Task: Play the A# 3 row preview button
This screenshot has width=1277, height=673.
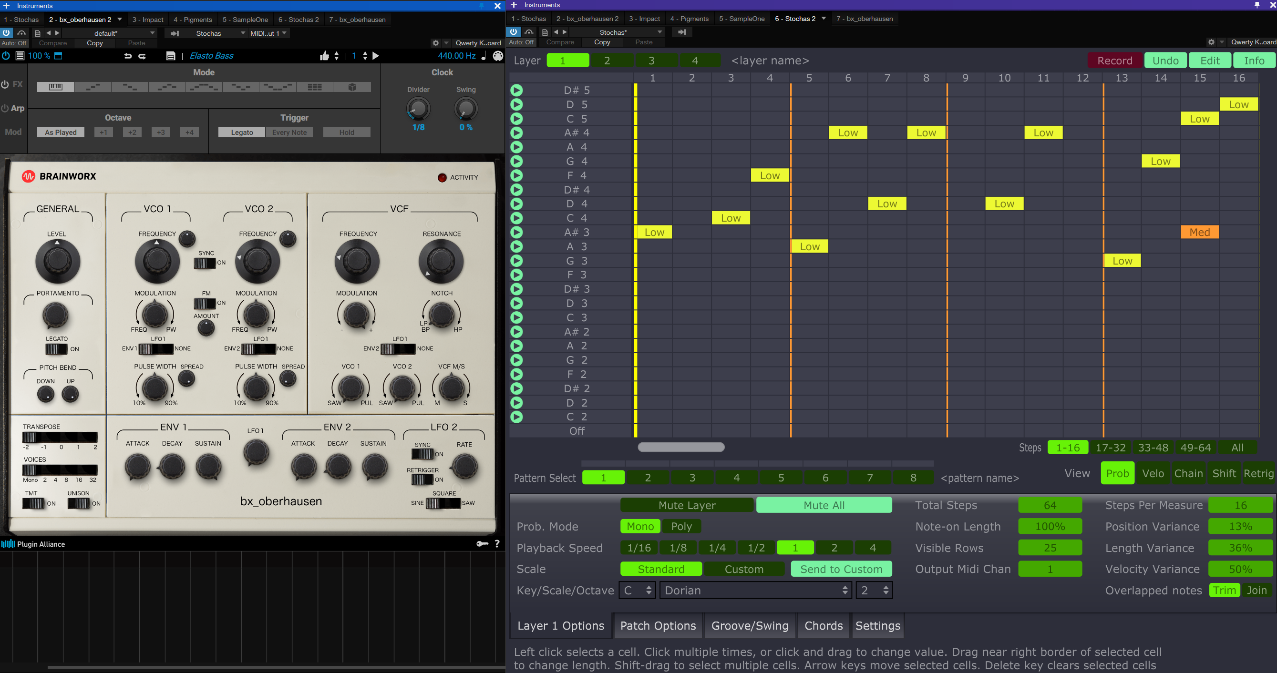Action: click(516, 232)
